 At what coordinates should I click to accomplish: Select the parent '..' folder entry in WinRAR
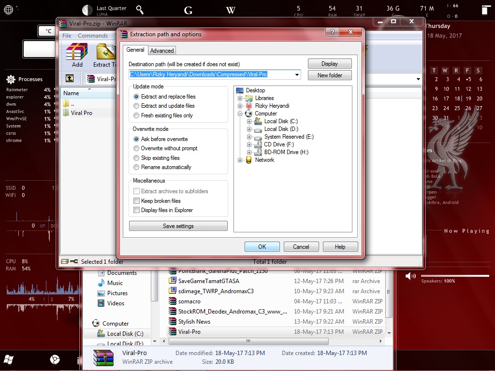(69, 103)
